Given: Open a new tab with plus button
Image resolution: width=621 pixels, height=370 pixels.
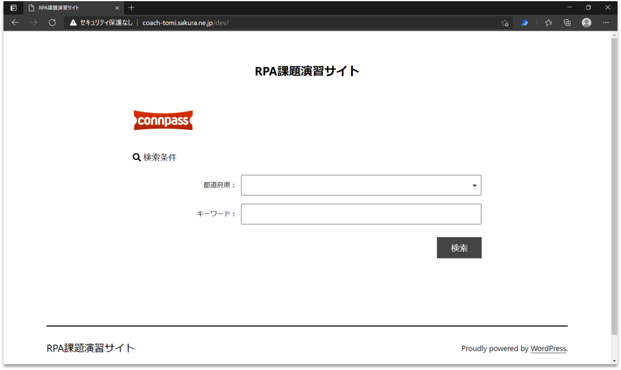Looking at the screenshot, I should point(132,8).
